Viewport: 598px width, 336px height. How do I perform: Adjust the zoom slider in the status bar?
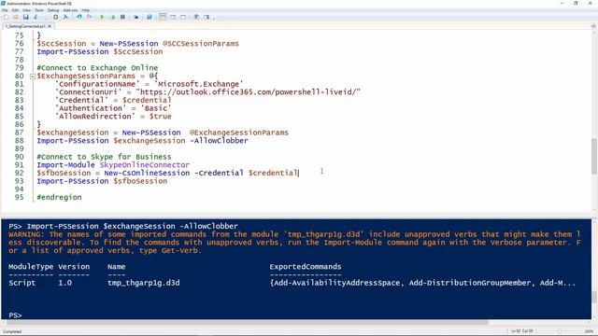click(x=561, y=331)
